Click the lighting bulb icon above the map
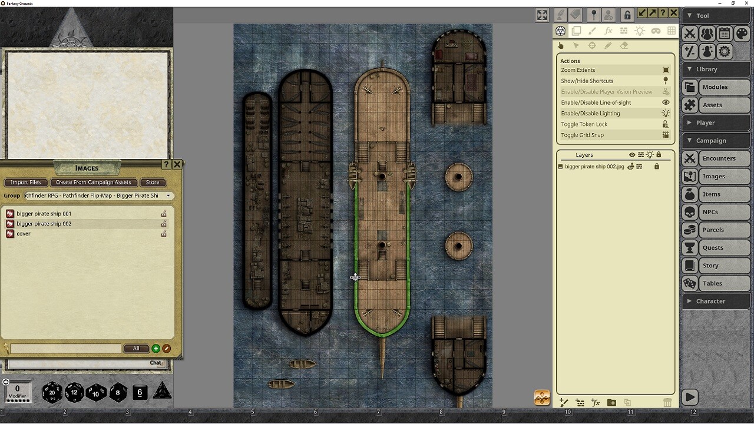754x424 pixels. (640, 31)
